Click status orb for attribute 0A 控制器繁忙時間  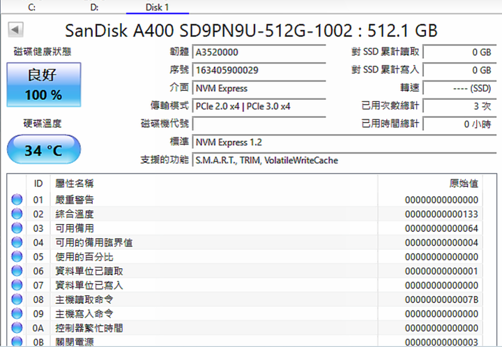tap(17, 327)
